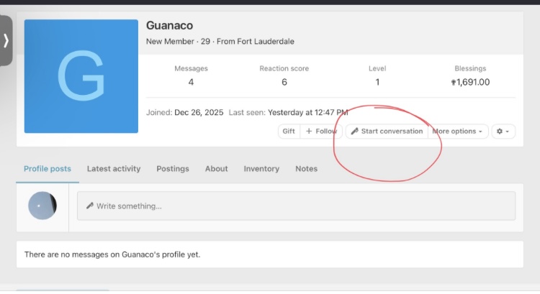Click the large blue G avatar
Viewport: 540px width, 294px height.
(81, 76)
